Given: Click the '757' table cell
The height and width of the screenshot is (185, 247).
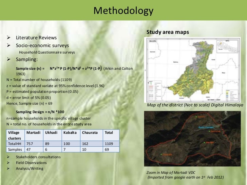Looking at the screenshot, I should click(x=34, y=144).
